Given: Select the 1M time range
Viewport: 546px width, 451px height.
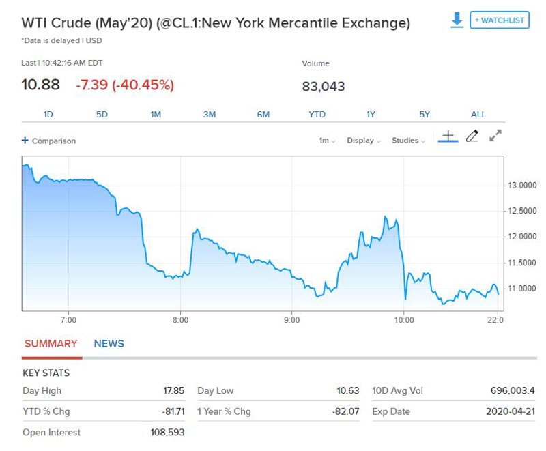Looking at the screenshot, I should [156, 115].
